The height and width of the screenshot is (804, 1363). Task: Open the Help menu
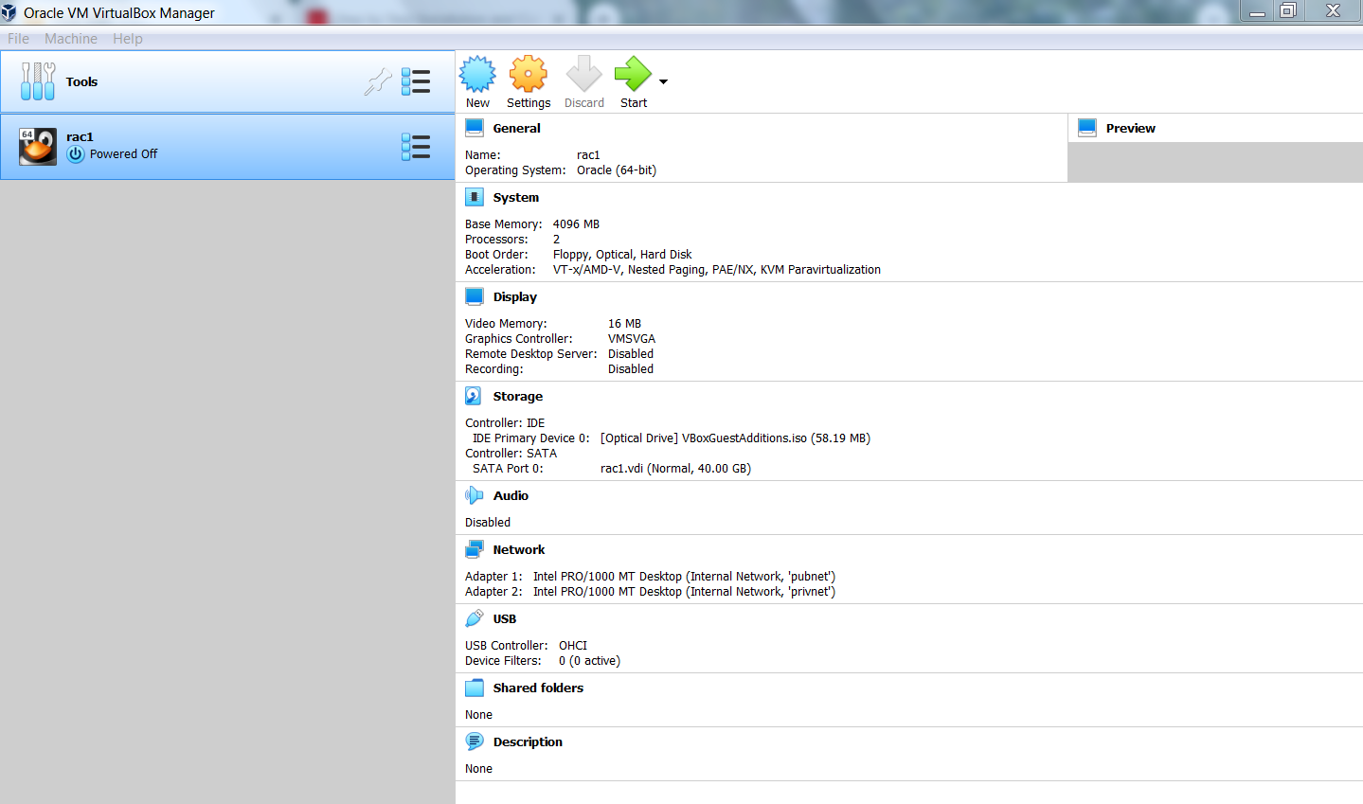[x=128, y=39]
